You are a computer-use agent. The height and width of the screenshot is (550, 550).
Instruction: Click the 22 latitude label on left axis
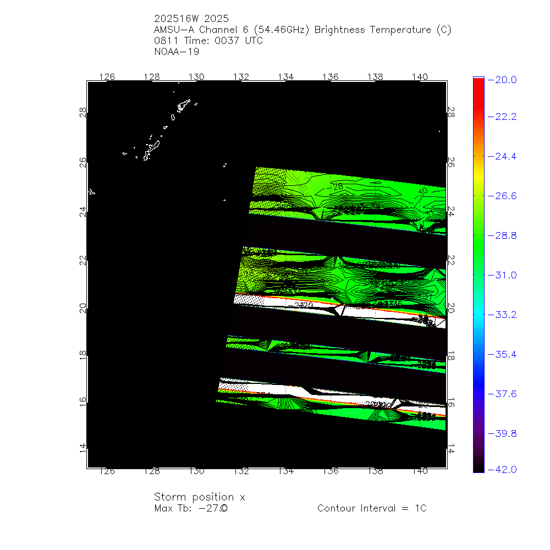tap(83, 260)
